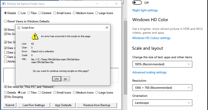Image resolution: width=208 pixels, height=110 pixels.
Task: Select the top List view radio button
Action: (19, 13)
